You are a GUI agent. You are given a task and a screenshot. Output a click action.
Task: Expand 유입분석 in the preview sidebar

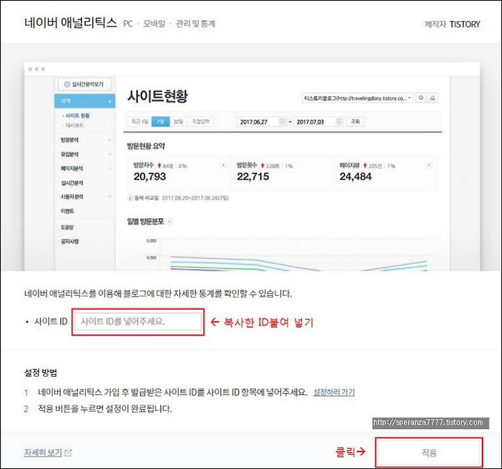(x=85, y=154)
